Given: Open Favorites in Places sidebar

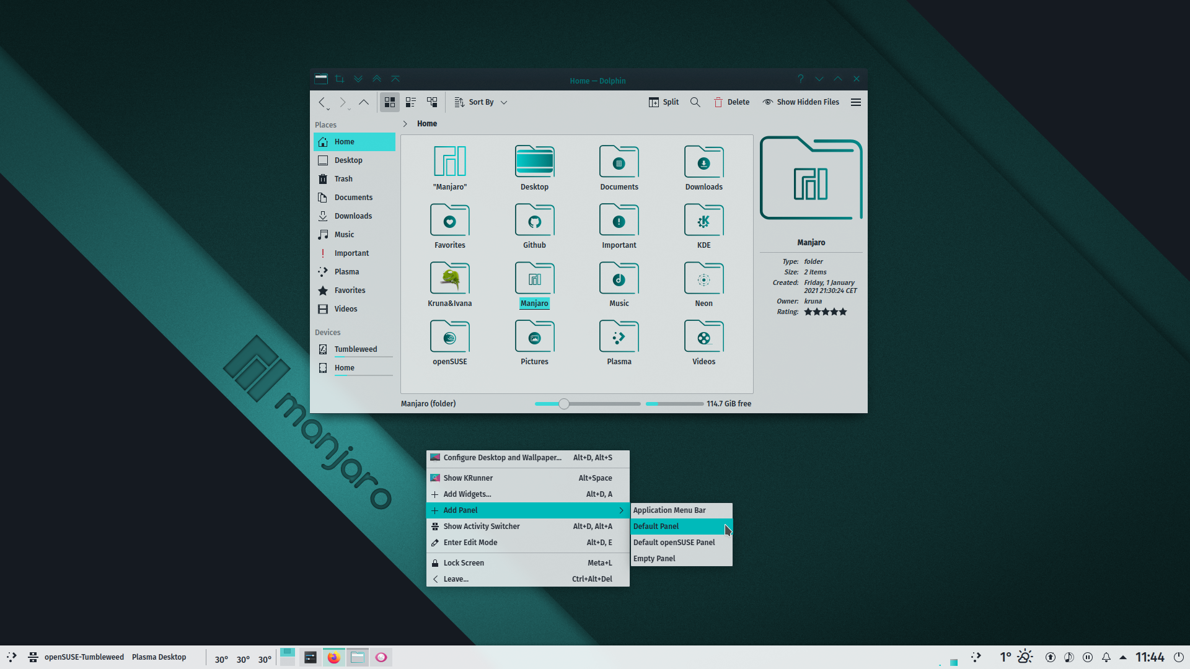Looking at the screenshot, I should (x=355, y=291).
